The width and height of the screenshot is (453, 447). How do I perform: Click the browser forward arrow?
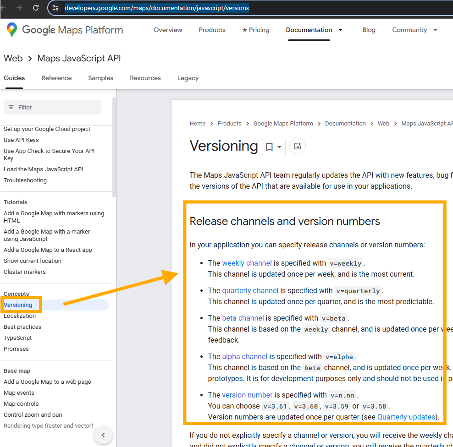(19, 8)
